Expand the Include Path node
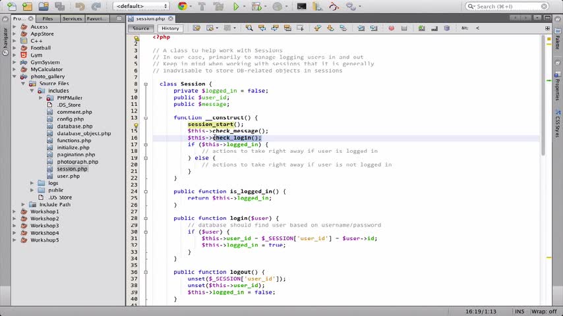The width and height of the screenshot is (563, 316). (23, 205)
